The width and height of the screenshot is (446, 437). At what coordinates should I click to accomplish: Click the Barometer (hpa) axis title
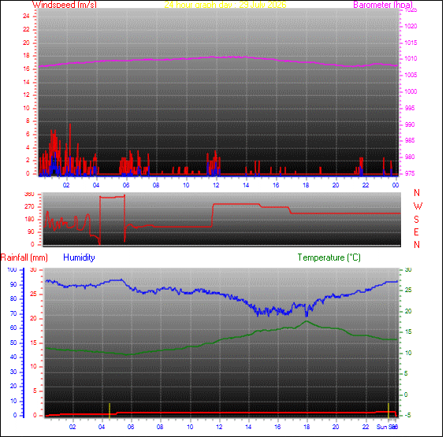point(383,5)
